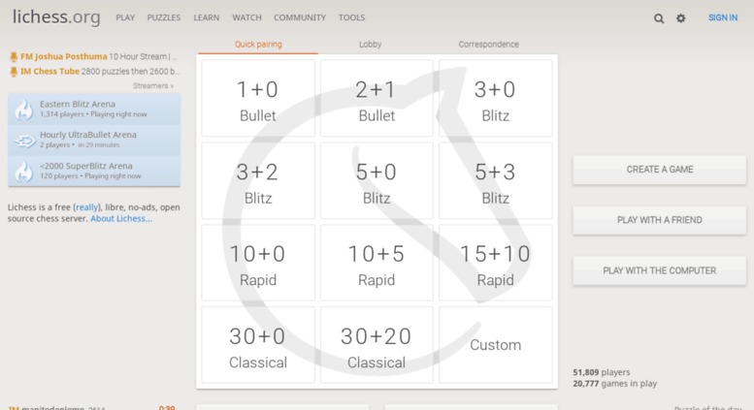Image resolution: width=754 pixels, height=410 pixels.
Task: Join the <2000 SuperBlitz Arena tournament
Action: point(94,171)
